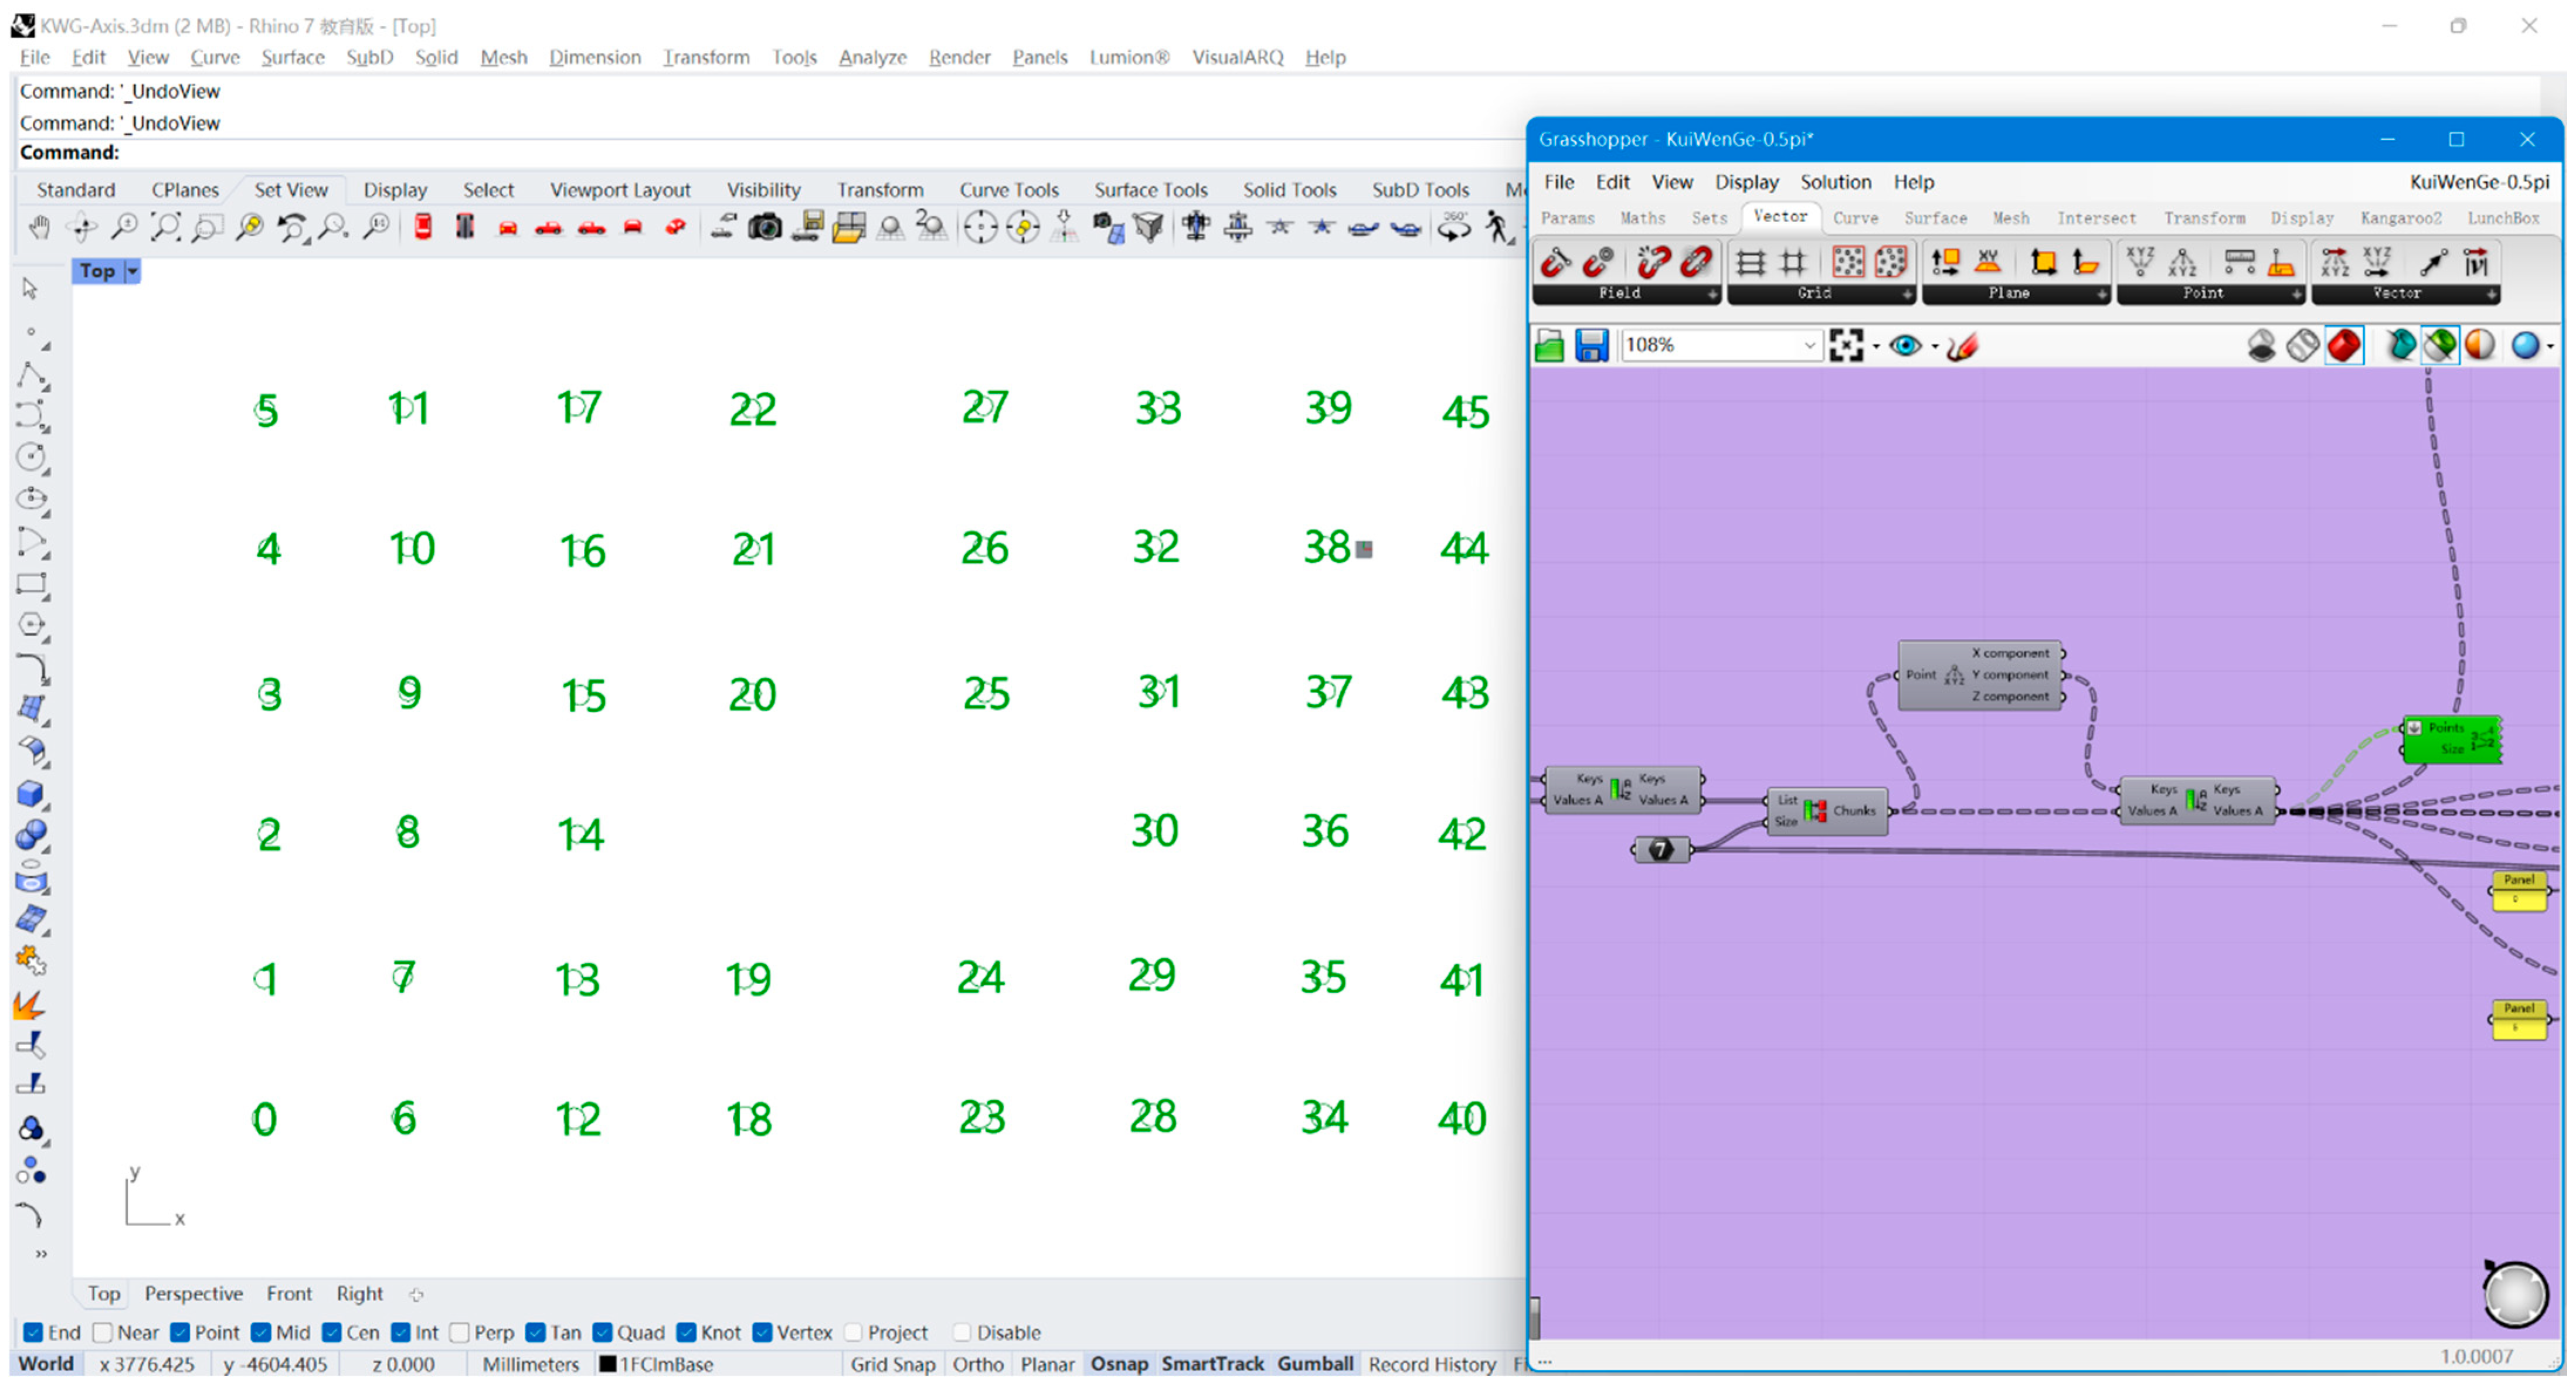Select the Rhino box solid tool

(31, 793)
